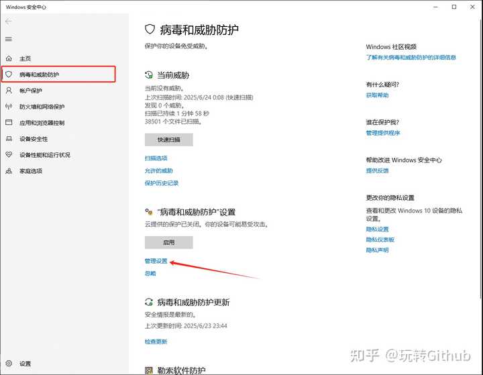This screenshot has width=483, height=375.
Task: Click the wireless icon for 防火墙和网络保护
Action: point(9,107)
